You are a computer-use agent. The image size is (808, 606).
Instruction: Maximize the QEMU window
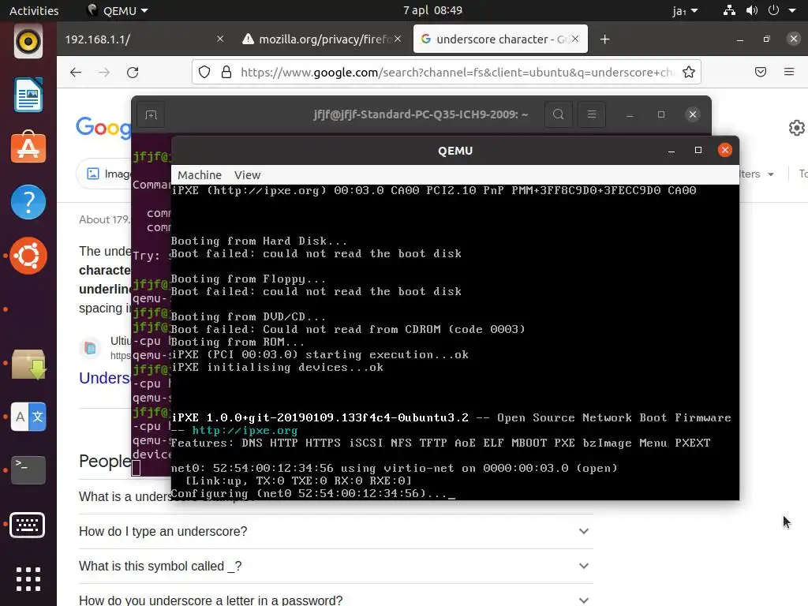pyautogui.click(x=698, y=151)
